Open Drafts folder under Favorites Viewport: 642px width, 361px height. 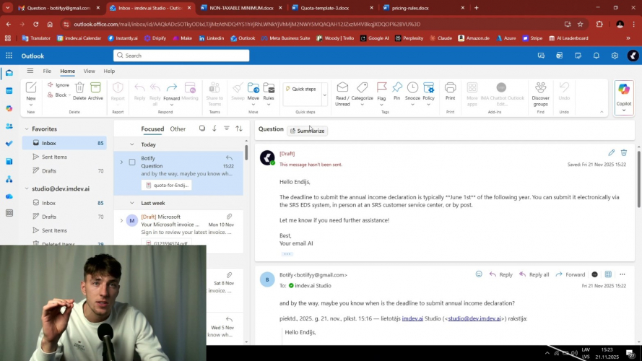click(48, 170)
